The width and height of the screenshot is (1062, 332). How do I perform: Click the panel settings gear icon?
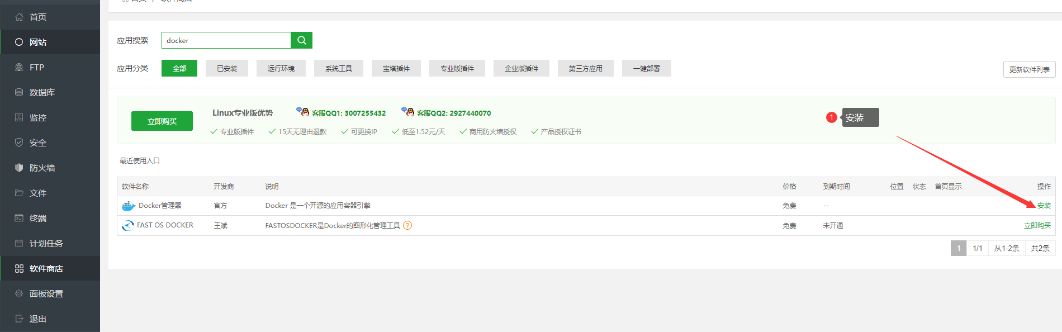(x=19, y=293)
